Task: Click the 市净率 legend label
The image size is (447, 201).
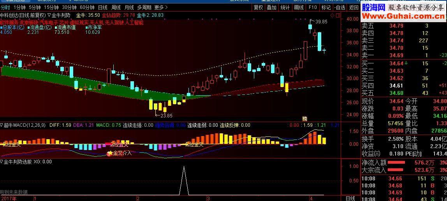Action: (93, 28)
